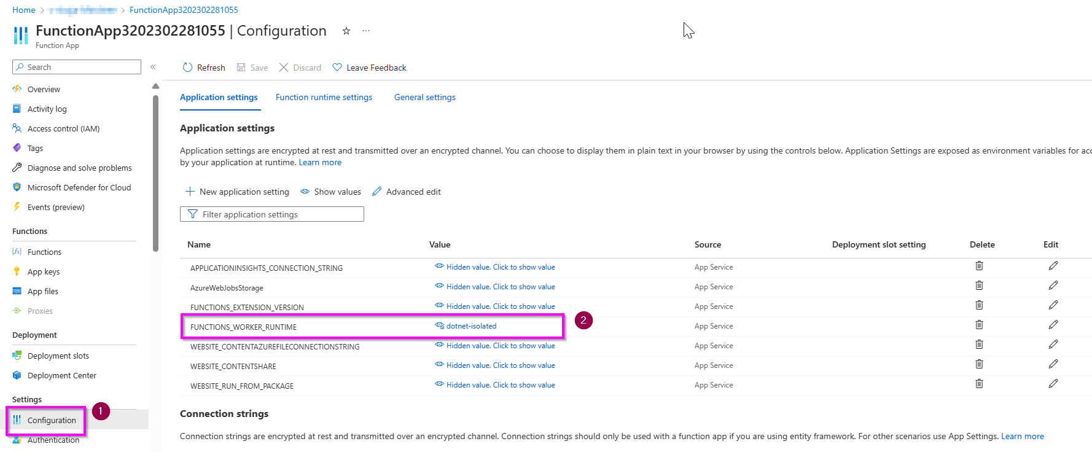Open App keys
The width and height of the screenshot is (1092, 452).
44,271
